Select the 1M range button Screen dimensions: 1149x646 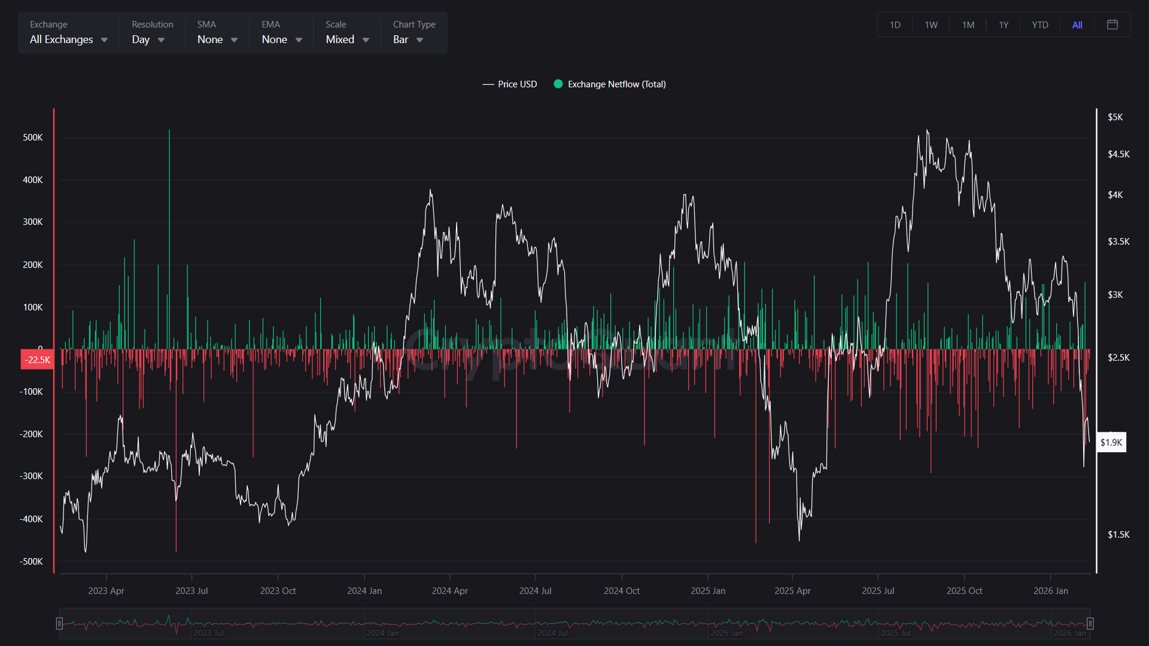968,25
